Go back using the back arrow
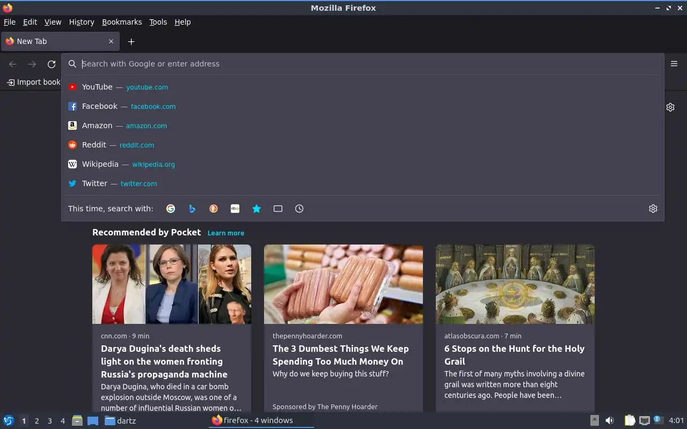This screenshot has height=429, width=687. click(13, 64)
